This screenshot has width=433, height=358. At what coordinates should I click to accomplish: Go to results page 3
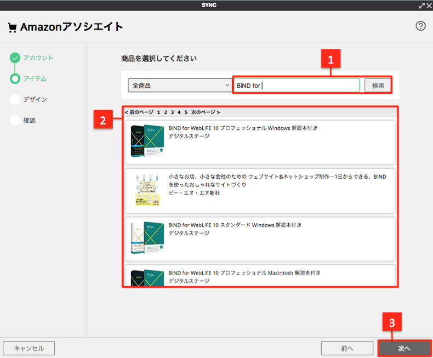pyautogui.click(x=172, y=112)
